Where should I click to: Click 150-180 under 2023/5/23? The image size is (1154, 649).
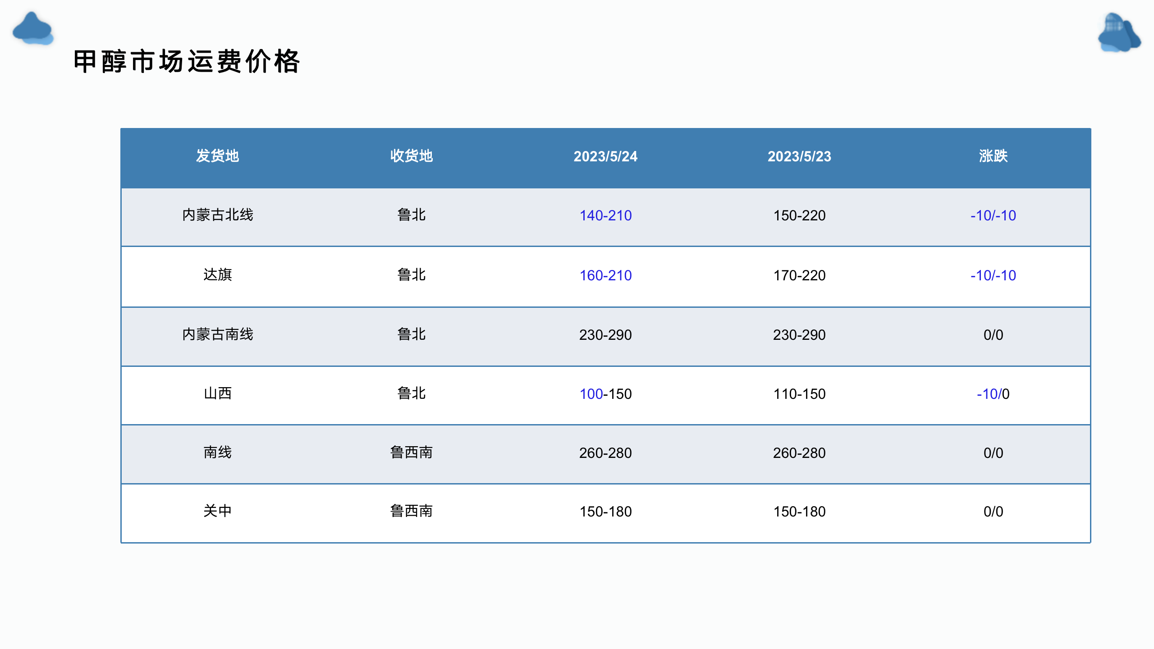tap(799, 512)
